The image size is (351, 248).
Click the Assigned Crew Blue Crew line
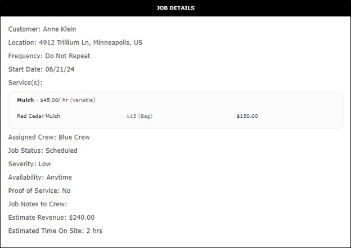[49, 137]
